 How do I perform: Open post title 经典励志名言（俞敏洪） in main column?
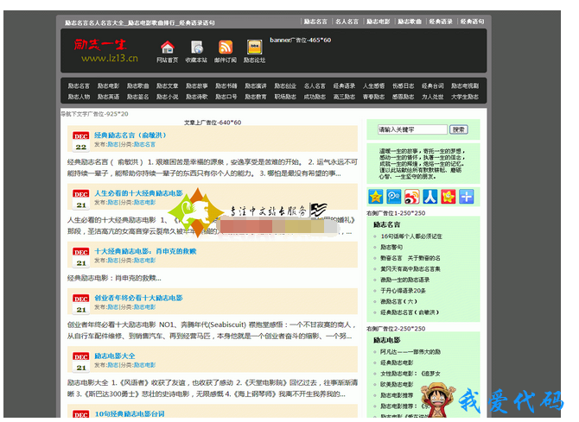click(130, 135)
